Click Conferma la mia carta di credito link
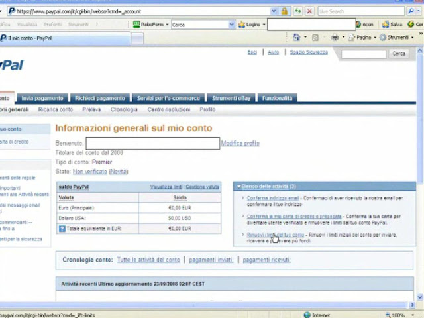Screen dimensions: 424x318 click(294, 217)
